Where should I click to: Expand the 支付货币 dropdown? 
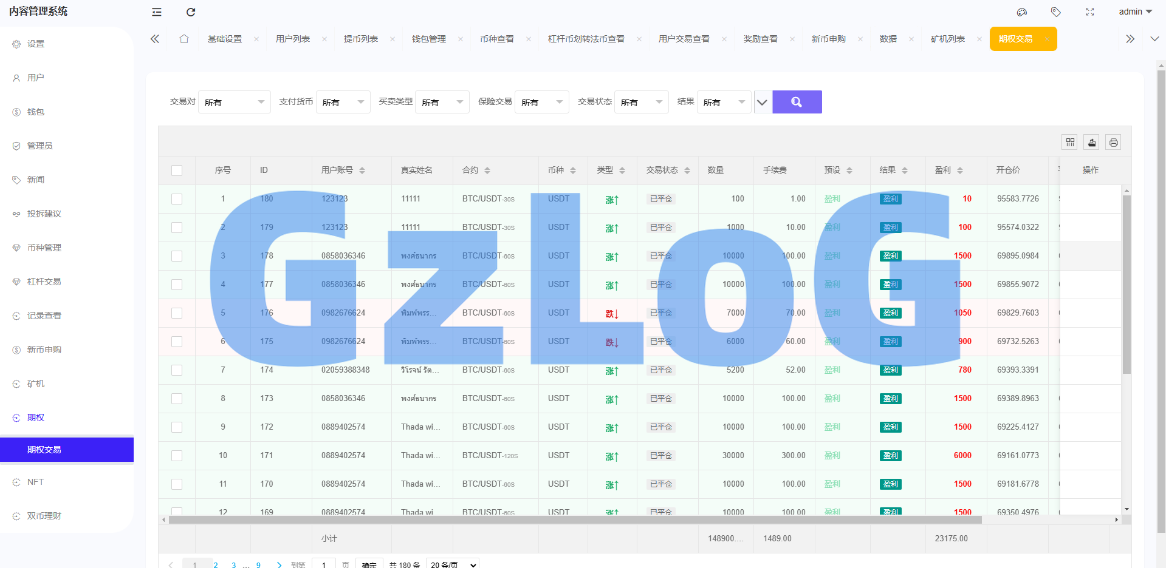(343, 102)
